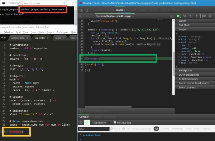The width and height of the screenshot is (215, 141).
Task: Open Sublime Text Preferences menu
Action: coord(62,32)
